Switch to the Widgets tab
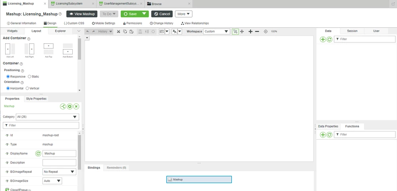Image resolution: width=397 pixels, height=191 pixels. point(12,31)
